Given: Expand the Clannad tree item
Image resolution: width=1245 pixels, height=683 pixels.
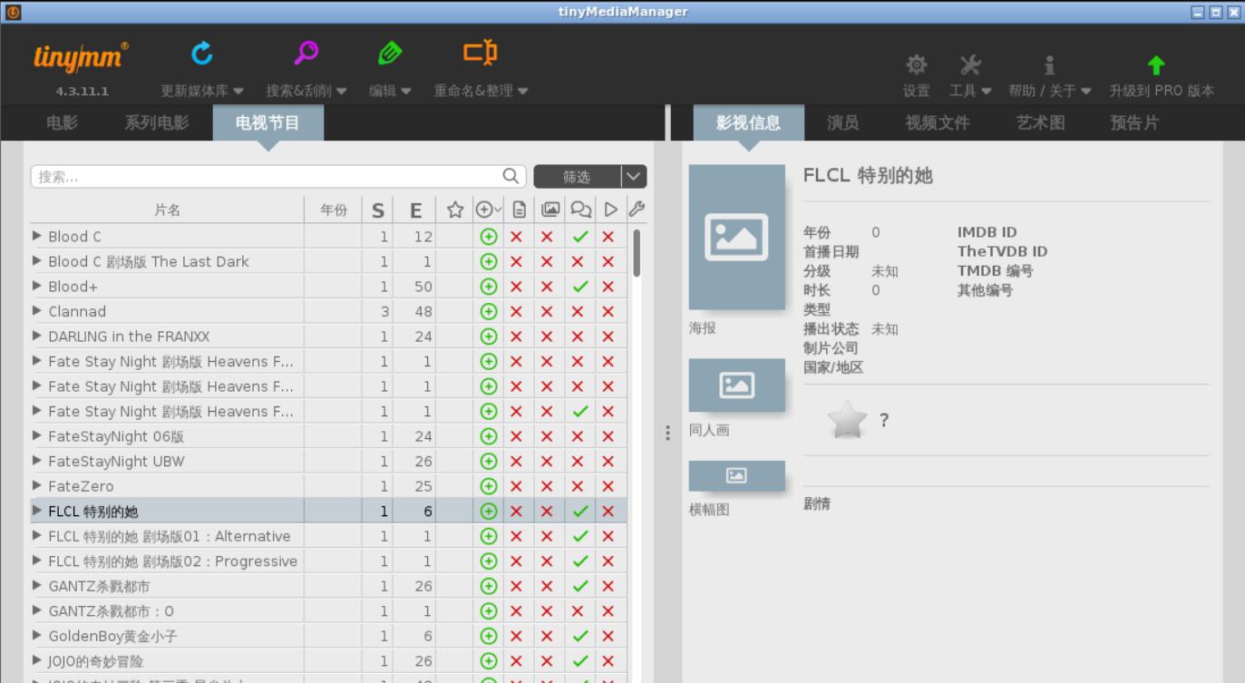Looking at the screenshot, I should 36,311.
